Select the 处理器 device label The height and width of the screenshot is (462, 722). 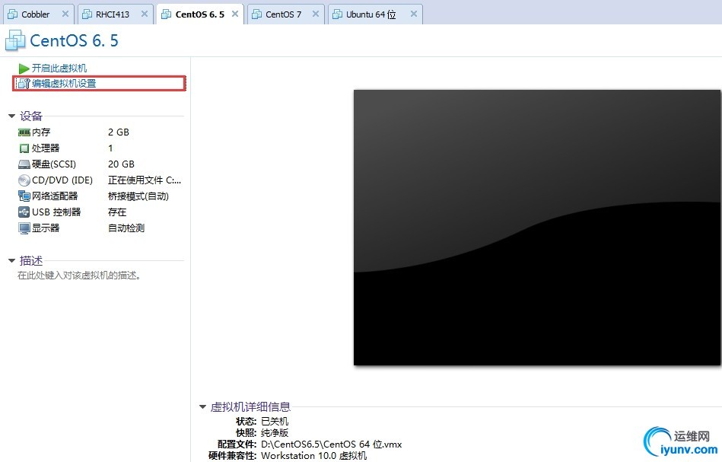coord(46,148)
